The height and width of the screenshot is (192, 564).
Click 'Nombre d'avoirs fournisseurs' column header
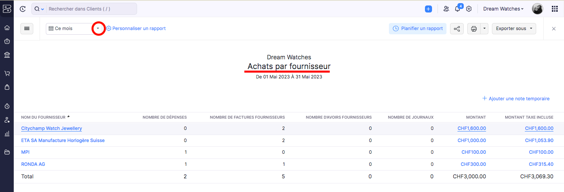click(339, 117)
